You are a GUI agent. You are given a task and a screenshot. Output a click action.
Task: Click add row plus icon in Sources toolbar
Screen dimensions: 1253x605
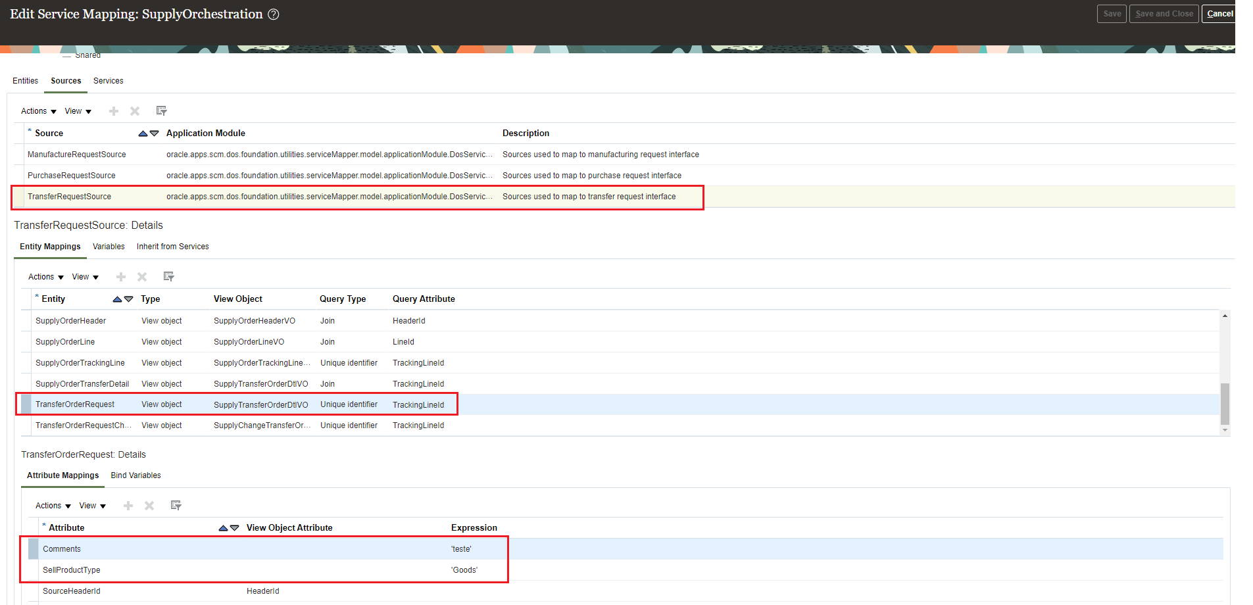pyautogui.click(x=114, y=111)
